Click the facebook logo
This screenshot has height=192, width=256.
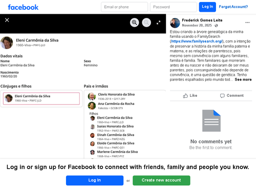tap(23, 7)
